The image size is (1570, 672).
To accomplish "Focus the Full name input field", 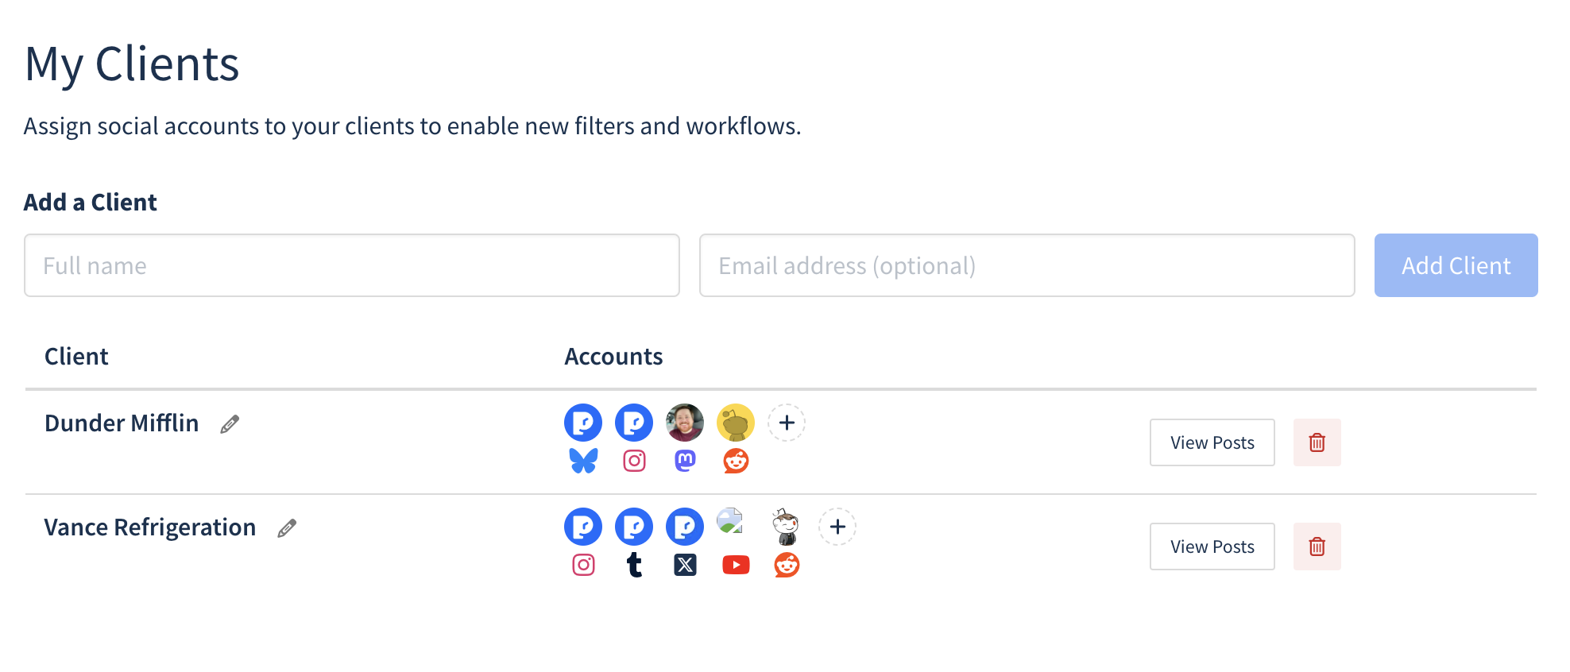I will pos(352,265).
